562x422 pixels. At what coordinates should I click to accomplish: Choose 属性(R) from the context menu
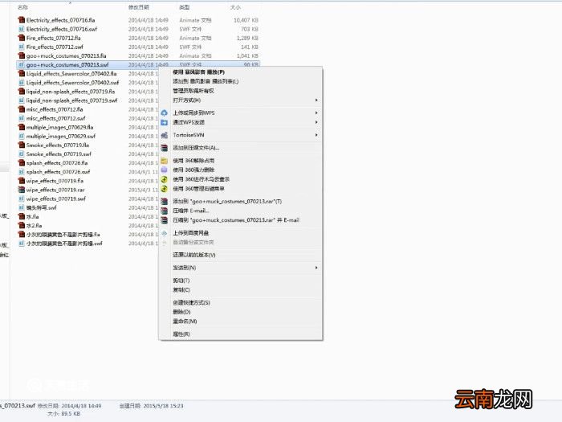click(181, 334)
